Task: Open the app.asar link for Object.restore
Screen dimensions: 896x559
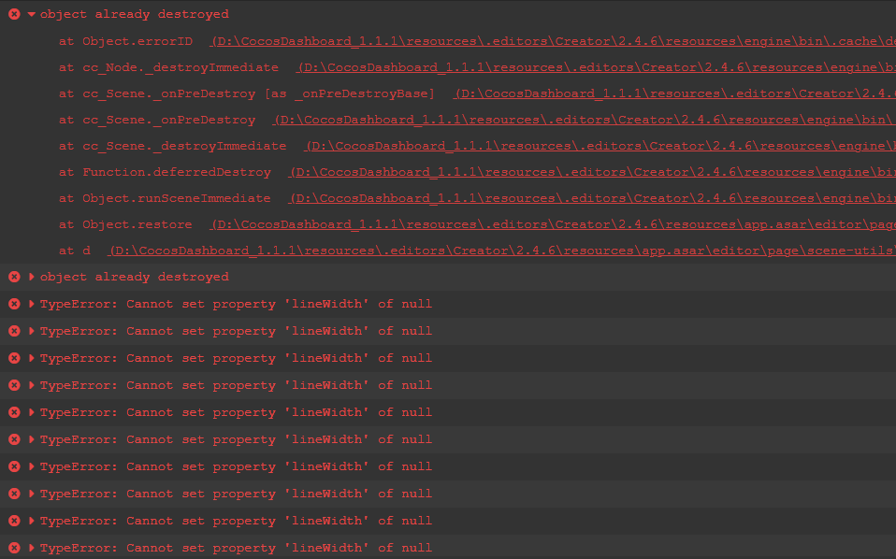Action: coord(552,224)
